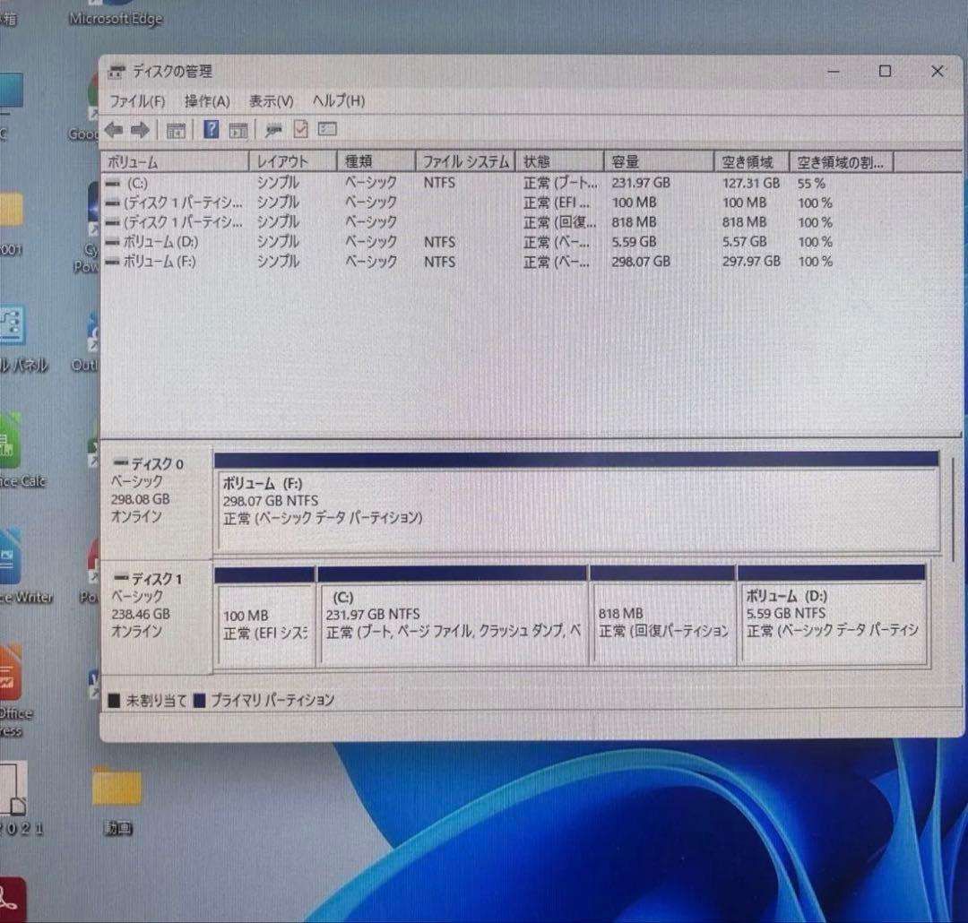Toggle the console tree pane icon

coord(176,130)
